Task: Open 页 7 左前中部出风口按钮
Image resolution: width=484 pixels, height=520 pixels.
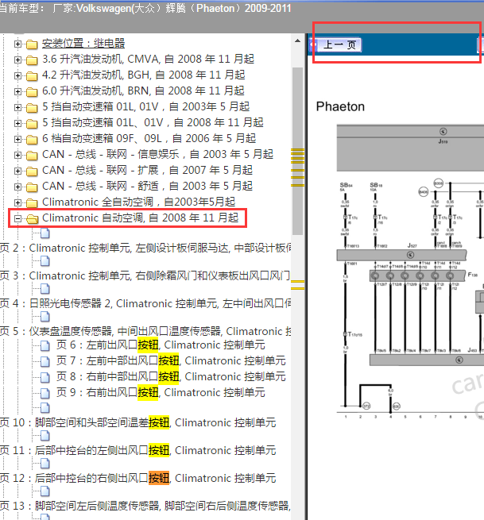Action: click(x=171, y=361)
